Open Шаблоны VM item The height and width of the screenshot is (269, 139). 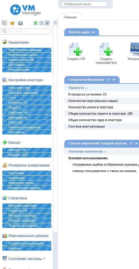(x=27, y=113)
